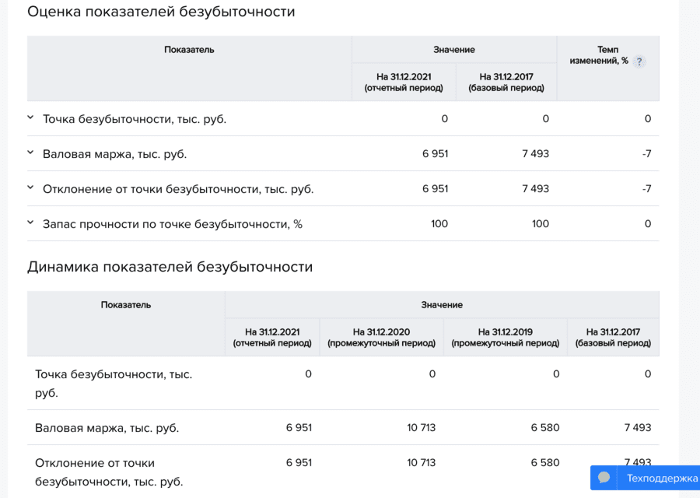700x498 pixels.
Task: Click the Оценка показателей безубыточности heading
Action: pos(161,12)
